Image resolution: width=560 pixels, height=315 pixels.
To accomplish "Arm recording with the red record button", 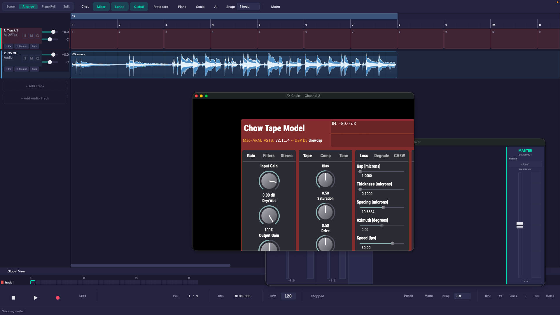I will 58,298.
